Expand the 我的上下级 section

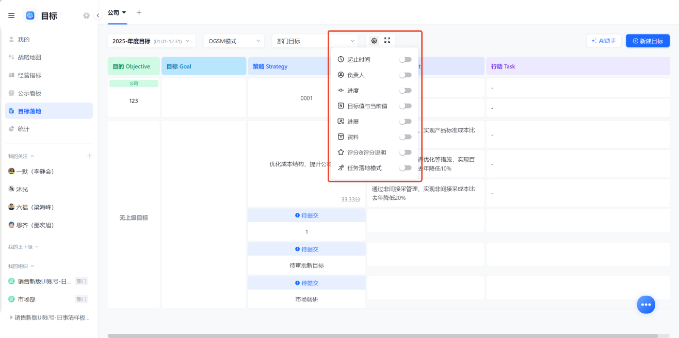[37, 247]
